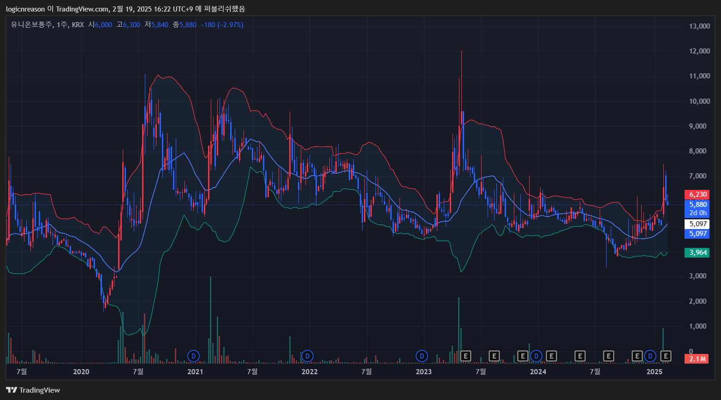Open the E earnings marker just left of 2025 D marker

pos(637,356)
